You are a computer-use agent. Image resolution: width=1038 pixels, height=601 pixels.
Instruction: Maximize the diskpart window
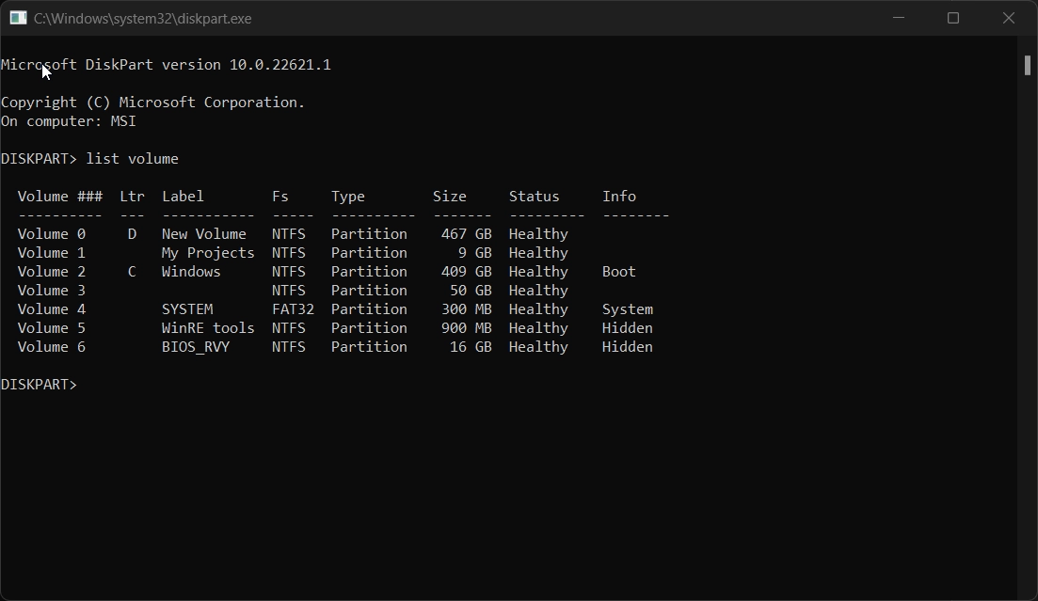(x=953, y=18)
